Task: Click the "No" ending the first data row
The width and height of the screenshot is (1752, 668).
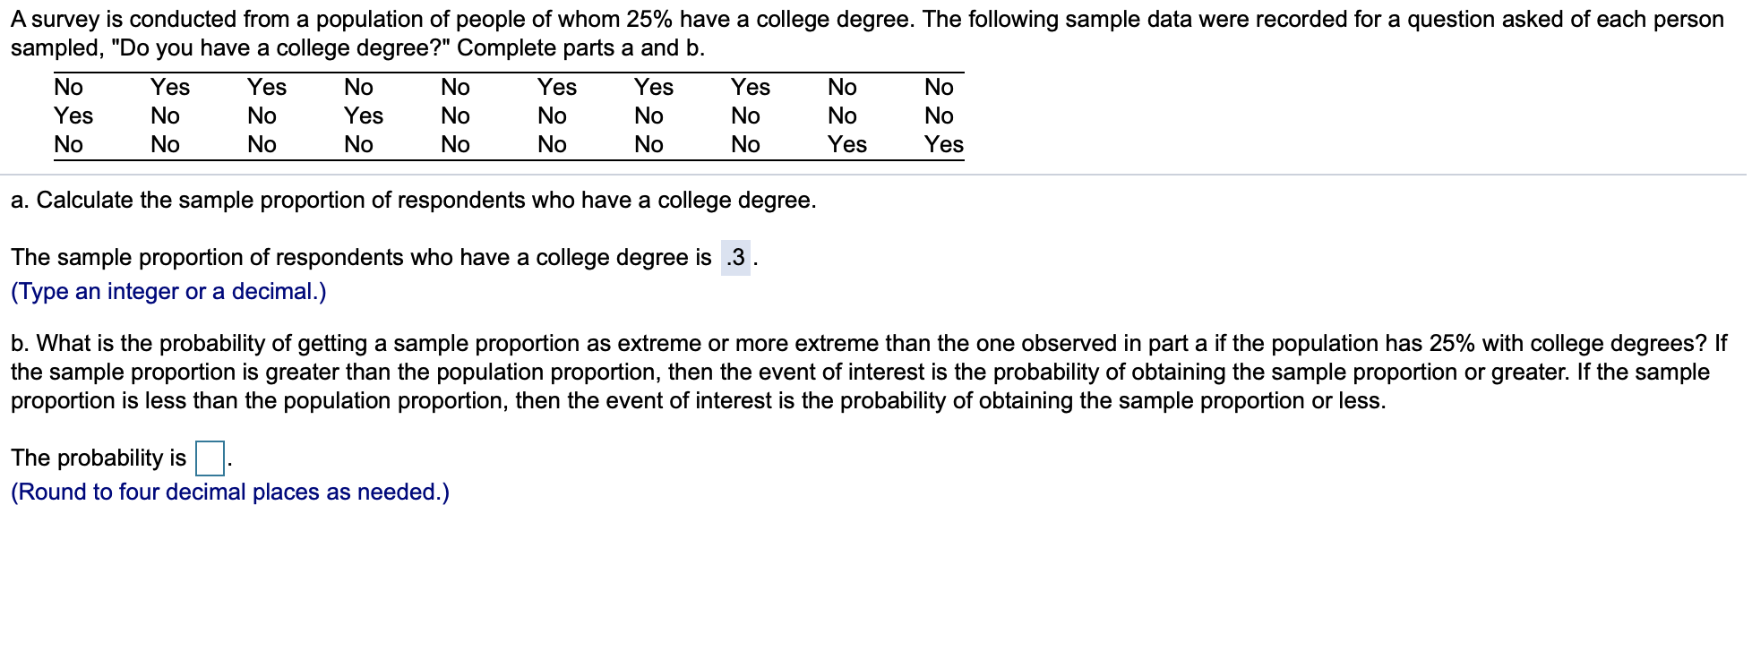Action: coord(939,87)
